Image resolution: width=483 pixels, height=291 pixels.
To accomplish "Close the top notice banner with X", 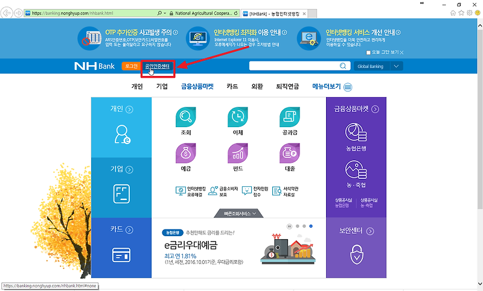I will tap(401, 52).
